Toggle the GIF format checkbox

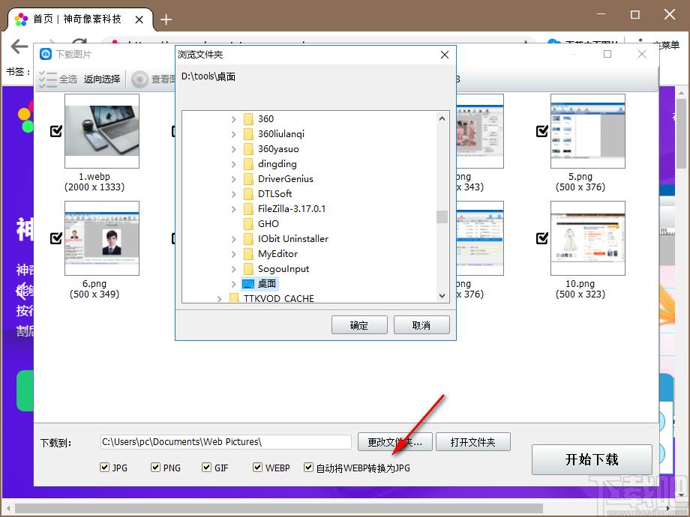[x=206, y=467]
